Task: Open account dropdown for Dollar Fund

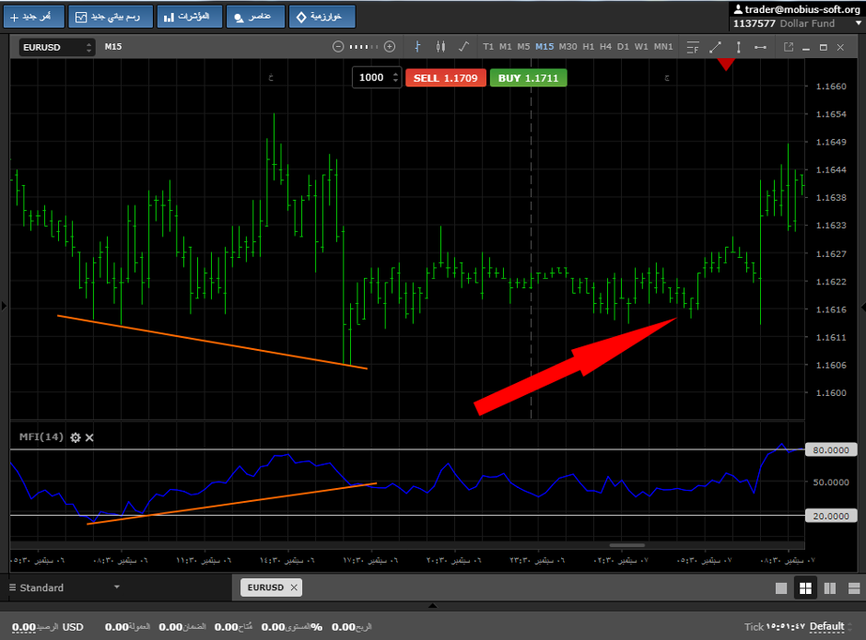Action: (x=859, y=23)
